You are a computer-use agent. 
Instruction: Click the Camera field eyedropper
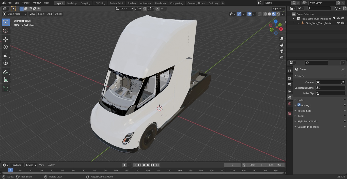343,82
